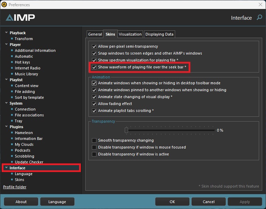Collapse the Playlist tree section
This screenshot has height=209, width=266.
tap(7, 79)
